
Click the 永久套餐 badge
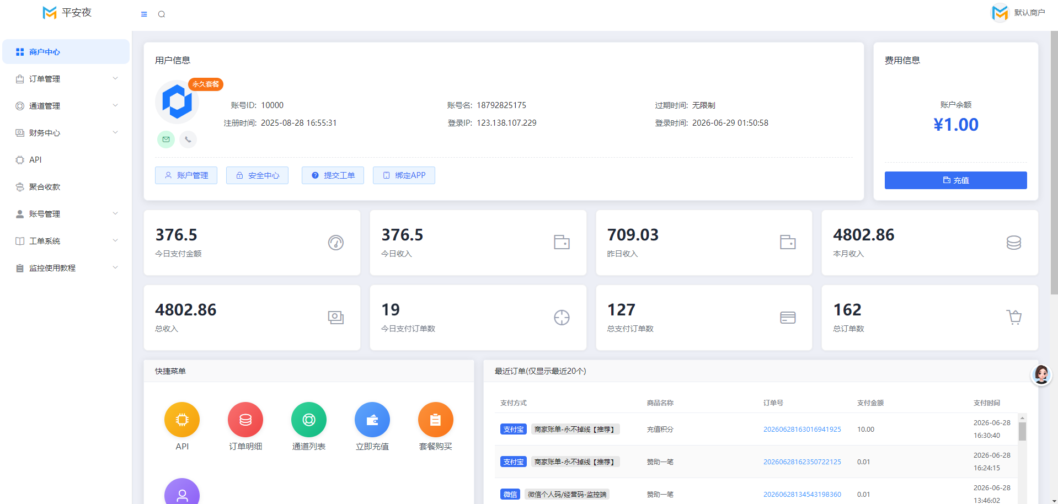206,84
